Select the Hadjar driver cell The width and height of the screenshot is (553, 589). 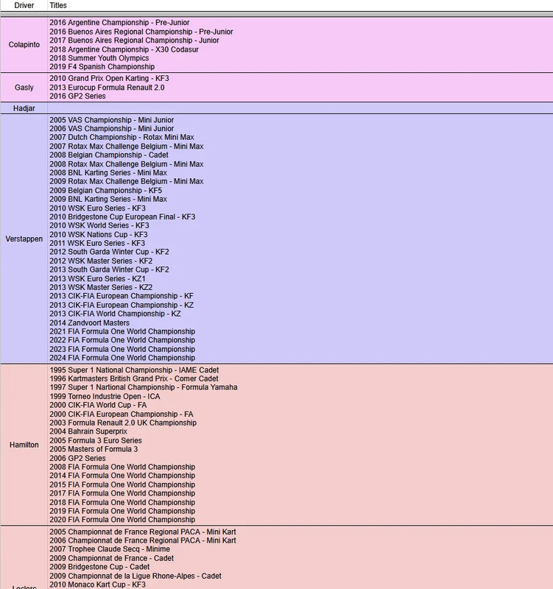pos(24,108)
